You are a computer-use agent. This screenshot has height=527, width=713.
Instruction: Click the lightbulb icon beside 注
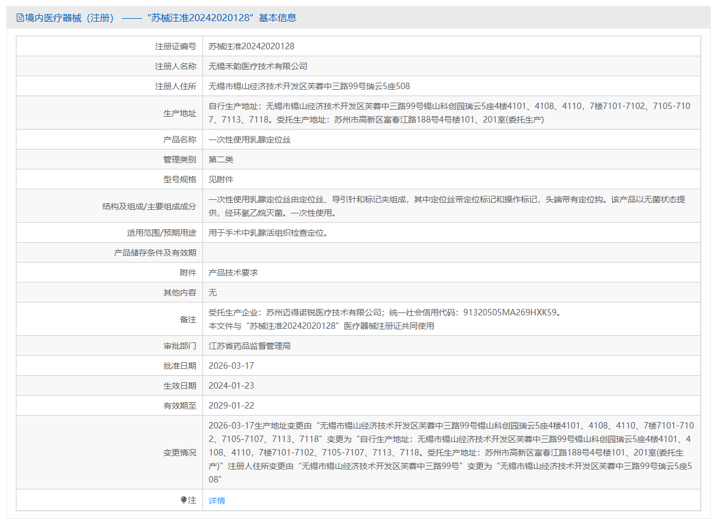pyautogui.click(x=184, y=500)
